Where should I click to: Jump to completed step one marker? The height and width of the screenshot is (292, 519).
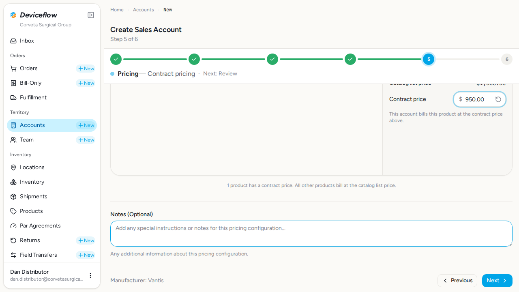tap(116, 59)
